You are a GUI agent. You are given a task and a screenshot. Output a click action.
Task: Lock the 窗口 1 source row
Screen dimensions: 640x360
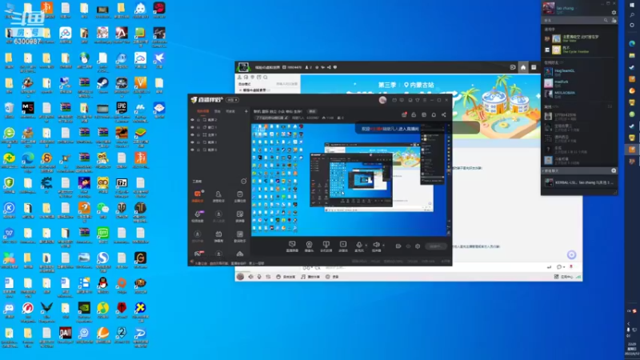point(198,127)
